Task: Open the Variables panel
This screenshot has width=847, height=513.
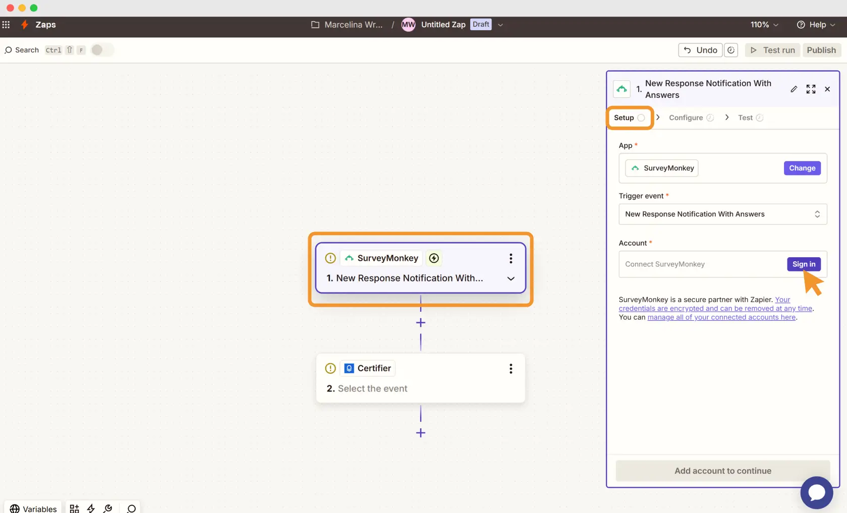Action: point(33,508)
